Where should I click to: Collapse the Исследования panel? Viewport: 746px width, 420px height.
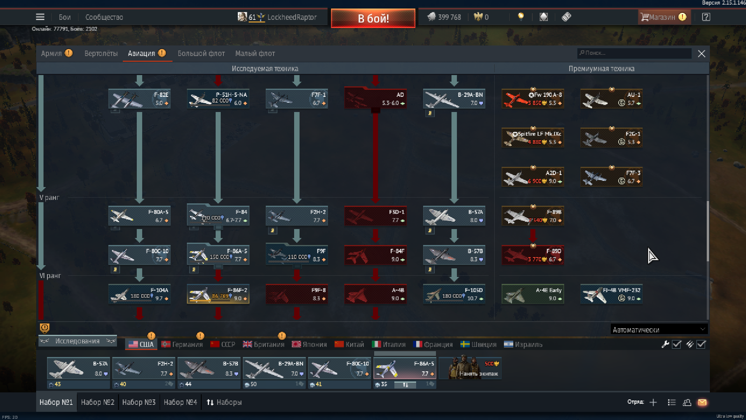tap(78, 341)
